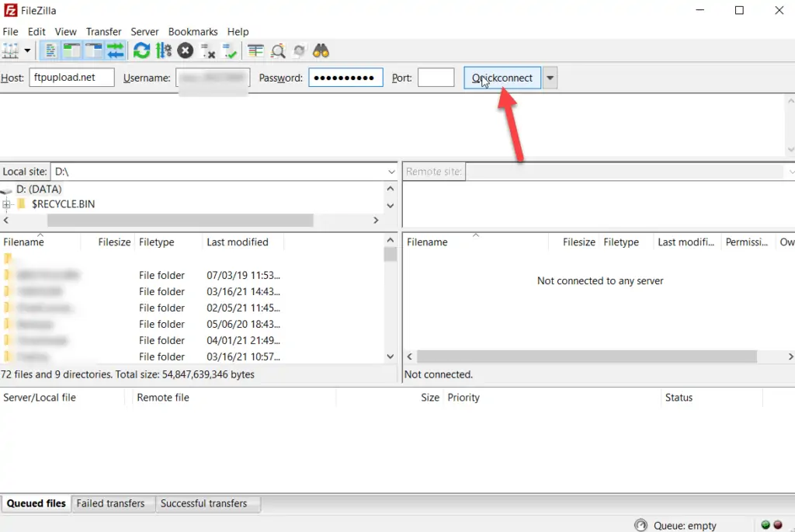Open the View menu
This screenshot has width=795, height=532.
65,31
